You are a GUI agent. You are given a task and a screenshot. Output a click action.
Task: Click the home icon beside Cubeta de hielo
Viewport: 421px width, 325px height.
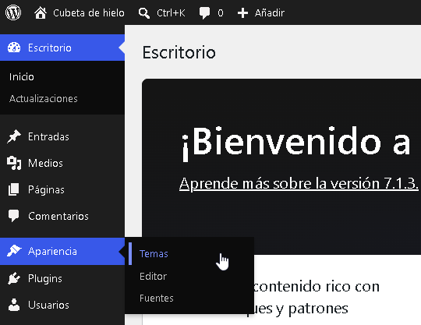tap(41, 12)
